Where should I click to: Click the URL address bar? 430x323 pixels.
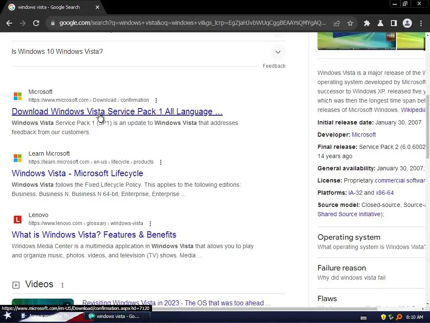[192, 23]
